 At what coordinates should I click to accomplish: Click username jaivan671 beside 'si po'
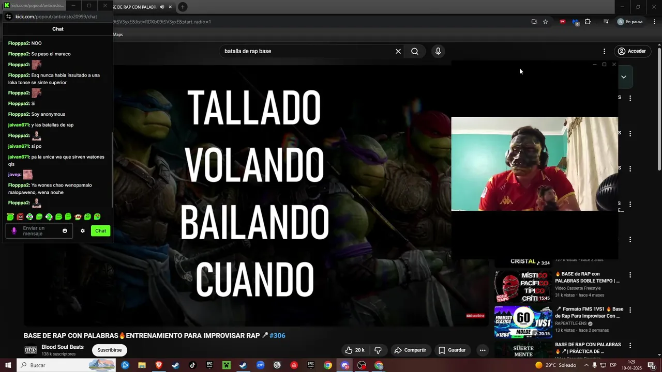point(19,146)
